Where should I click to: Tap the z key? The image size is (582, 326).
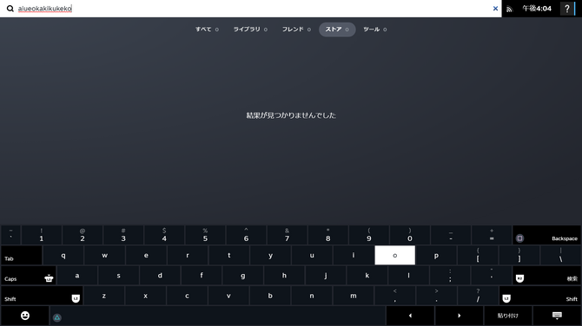104,296
